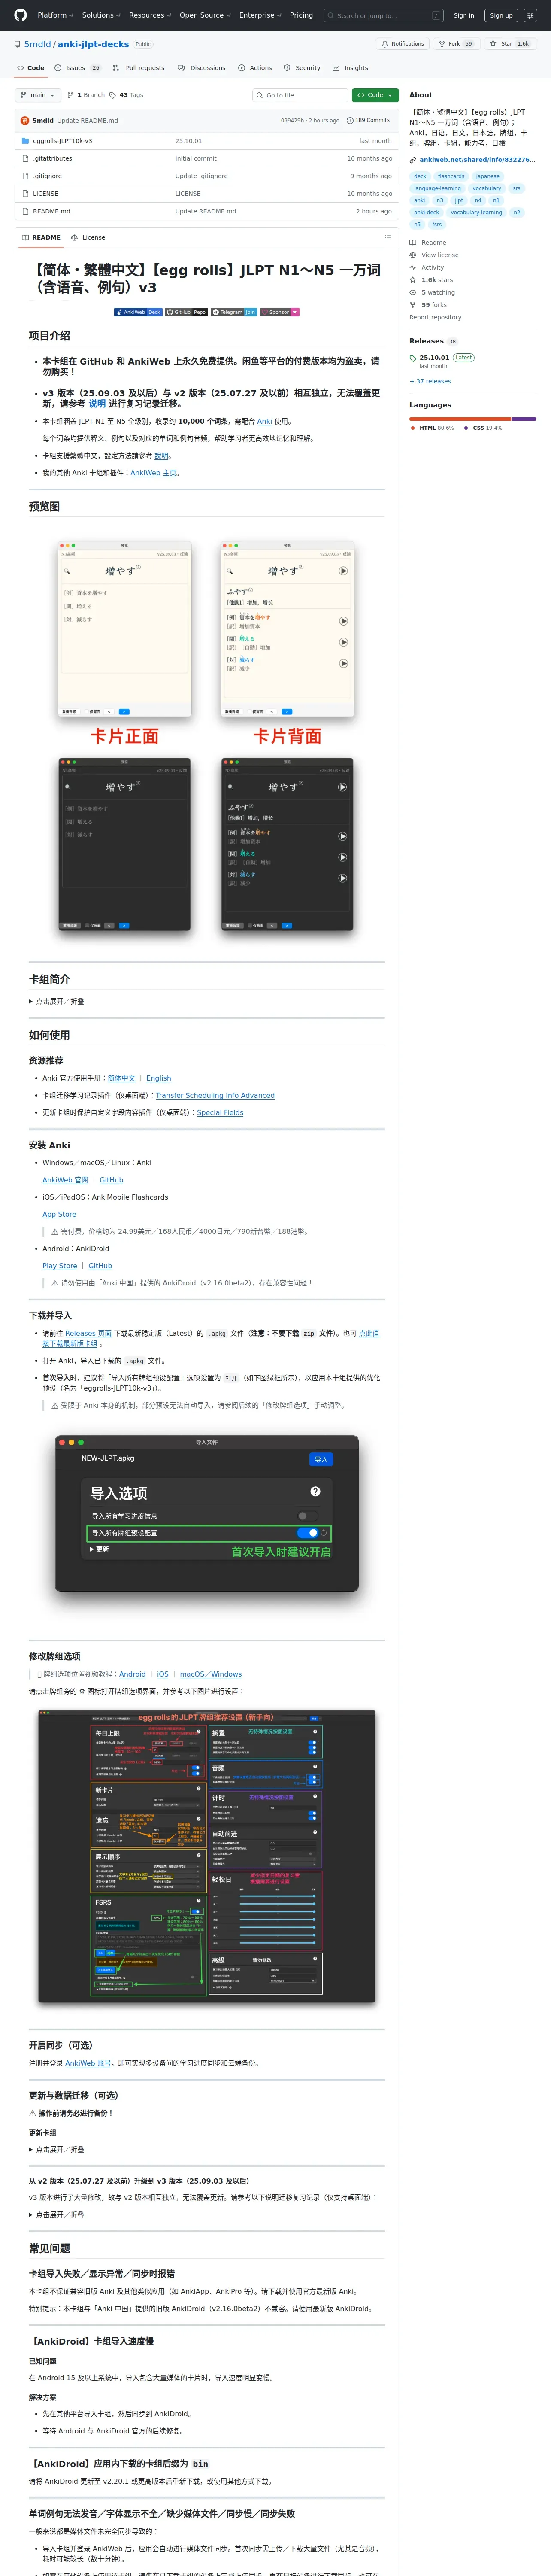Select the License tab beside README
551x2576 pixels.
pos(88,238)
